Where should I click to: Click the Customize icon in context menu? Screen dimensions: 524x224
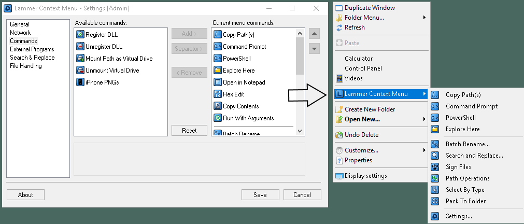[339, 150]
